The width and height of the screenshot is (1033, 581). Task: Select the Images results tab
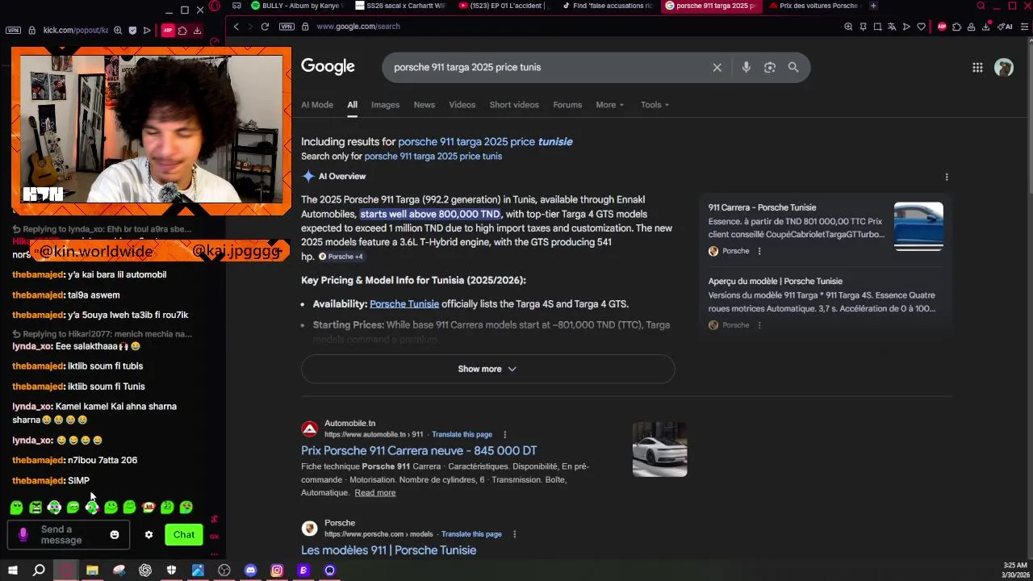(385, 105)
